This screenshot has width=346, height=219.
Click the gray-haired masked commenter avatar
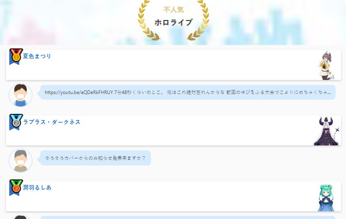[21, 161]
